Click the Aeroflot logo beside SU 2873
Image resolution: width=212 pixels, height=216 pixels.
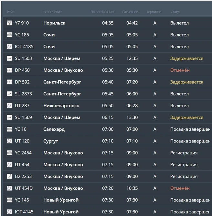pyautogui.click(x=9, y=94)
